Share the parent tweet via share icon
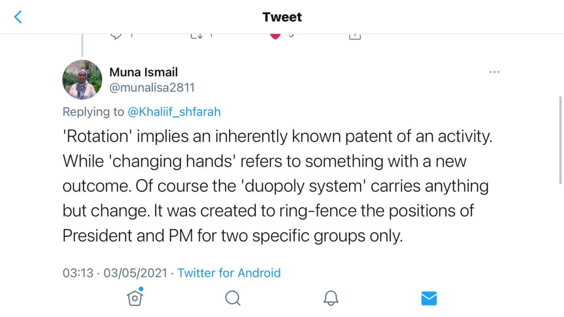The height and width of the screenshot is (317, 564). click(354, 36)
